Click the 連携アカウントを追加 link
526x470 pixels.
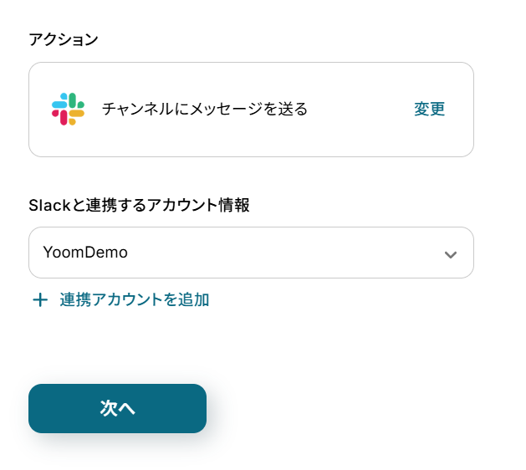tap(134, 300)
